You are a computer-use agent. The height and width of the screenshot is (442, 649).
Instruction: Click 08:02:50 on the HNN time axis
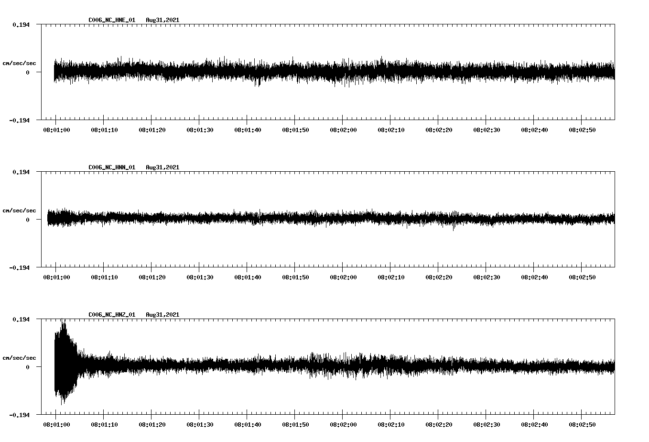(582, 277)
